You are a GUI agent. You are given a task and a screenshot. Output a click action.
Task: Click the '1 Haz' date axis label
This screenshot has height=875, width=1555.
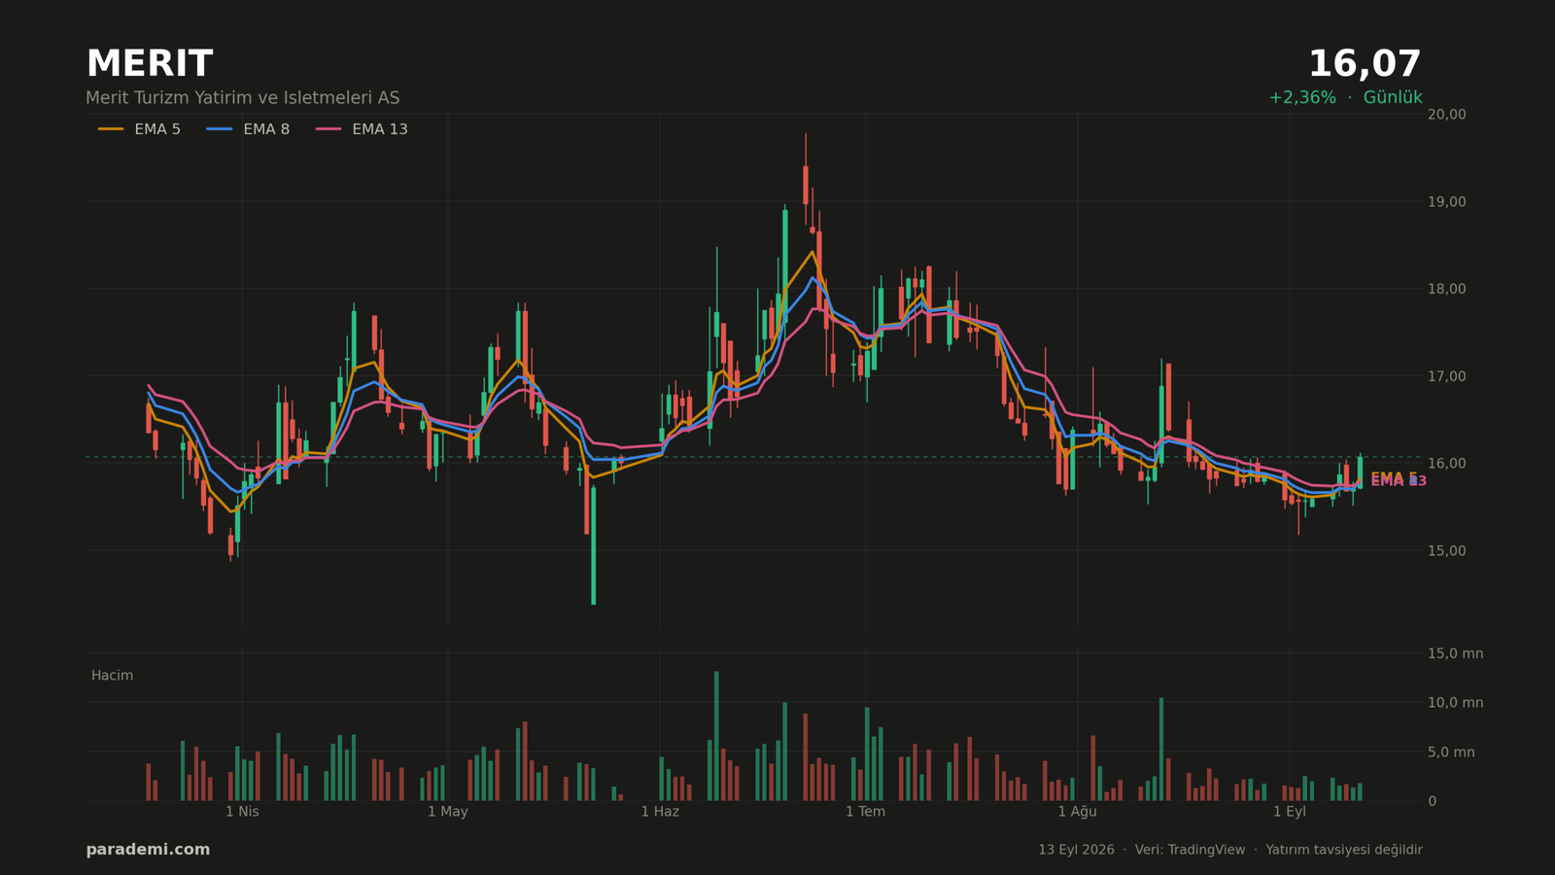(660, 812)
